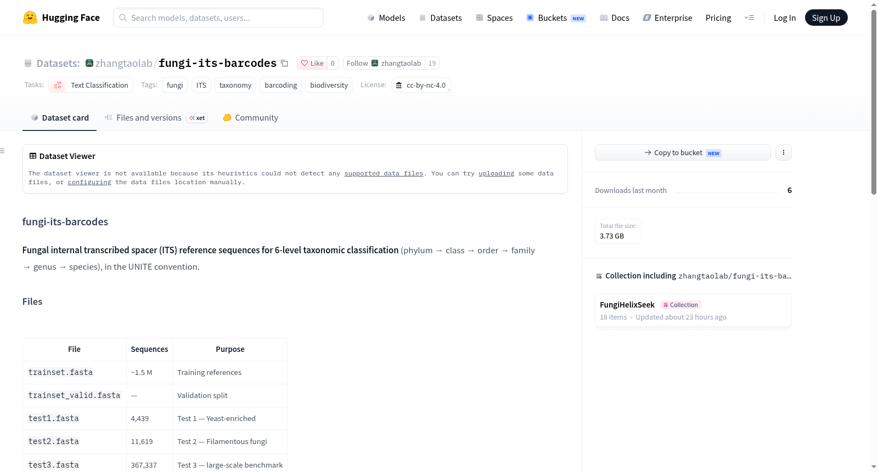Like the fungi-its-barcodes dataset
Image resolution: width=878 pixels, height=472 pixels.
coord(312,63)
